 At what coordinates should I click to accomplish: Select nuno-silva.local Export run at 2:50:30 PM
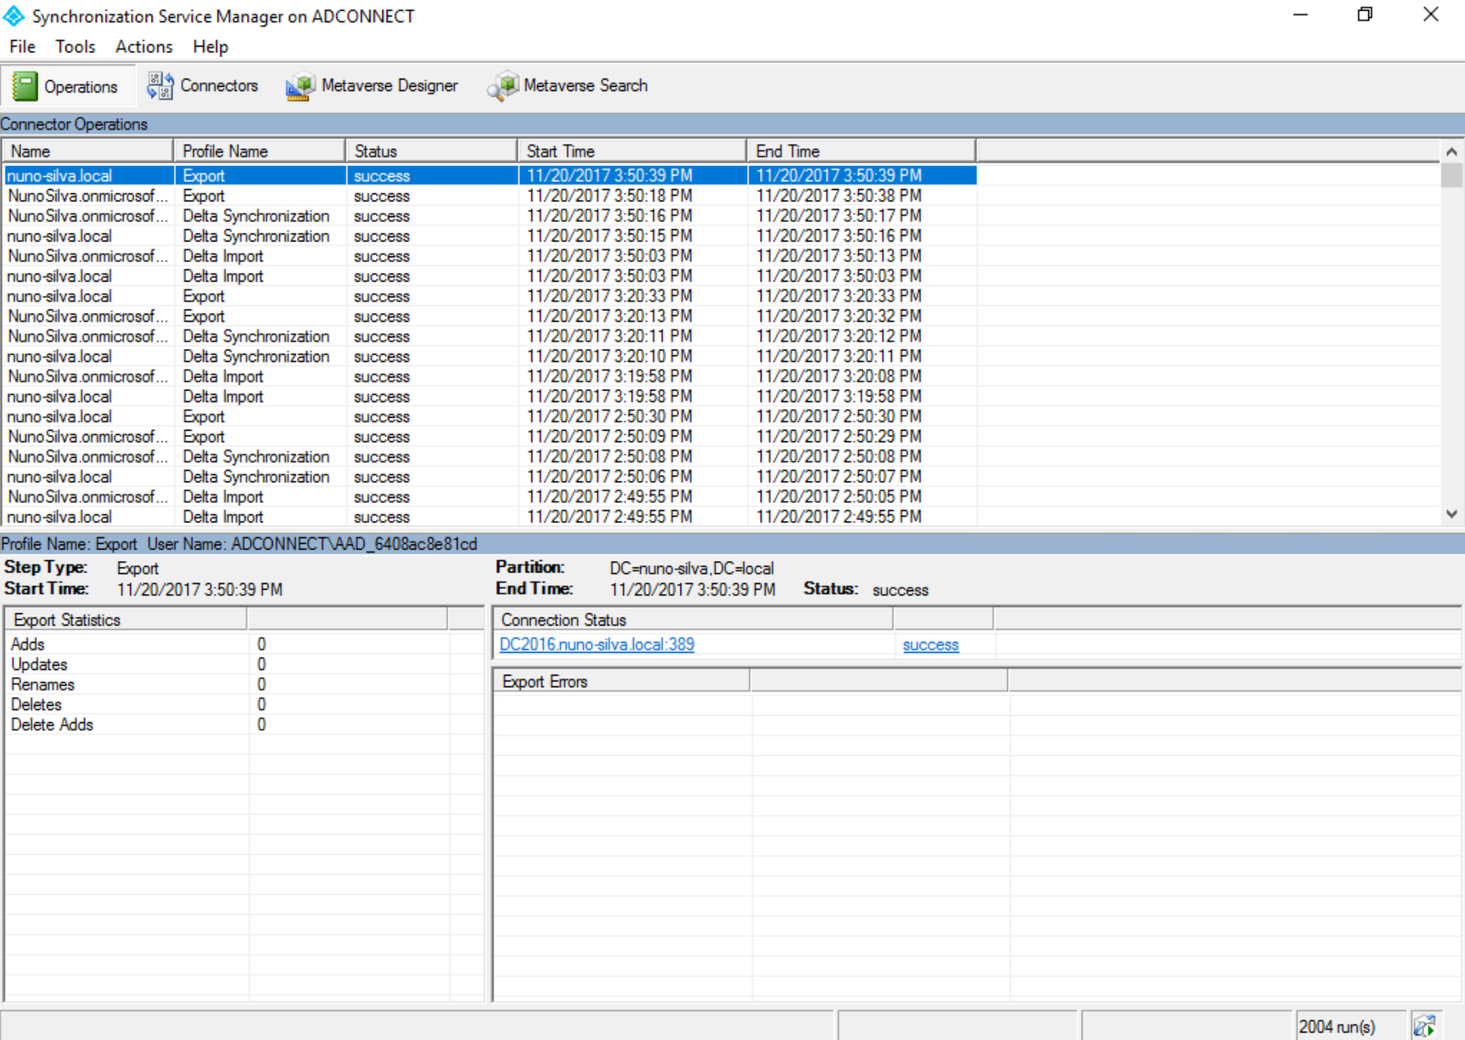(490, 417)
